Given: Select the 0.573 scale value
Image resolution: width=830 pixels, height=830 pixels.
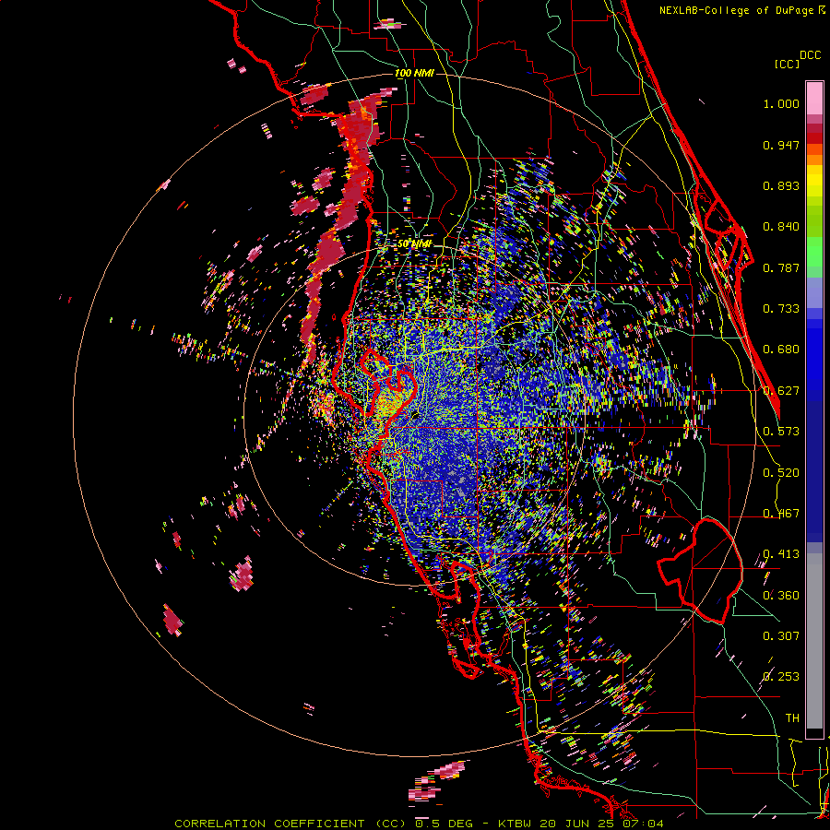Looking at the screenshot, I should (781, 432).
